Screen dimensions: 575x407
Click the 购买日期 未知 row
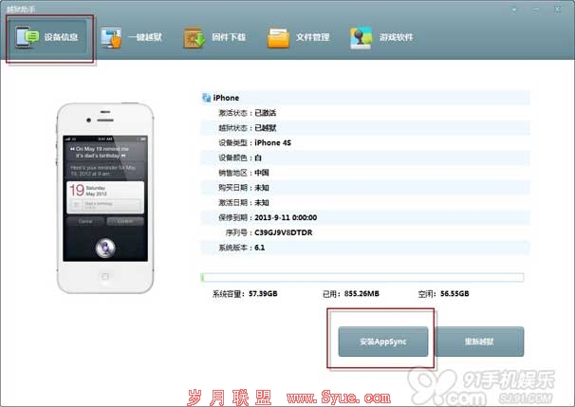point(365,188)
